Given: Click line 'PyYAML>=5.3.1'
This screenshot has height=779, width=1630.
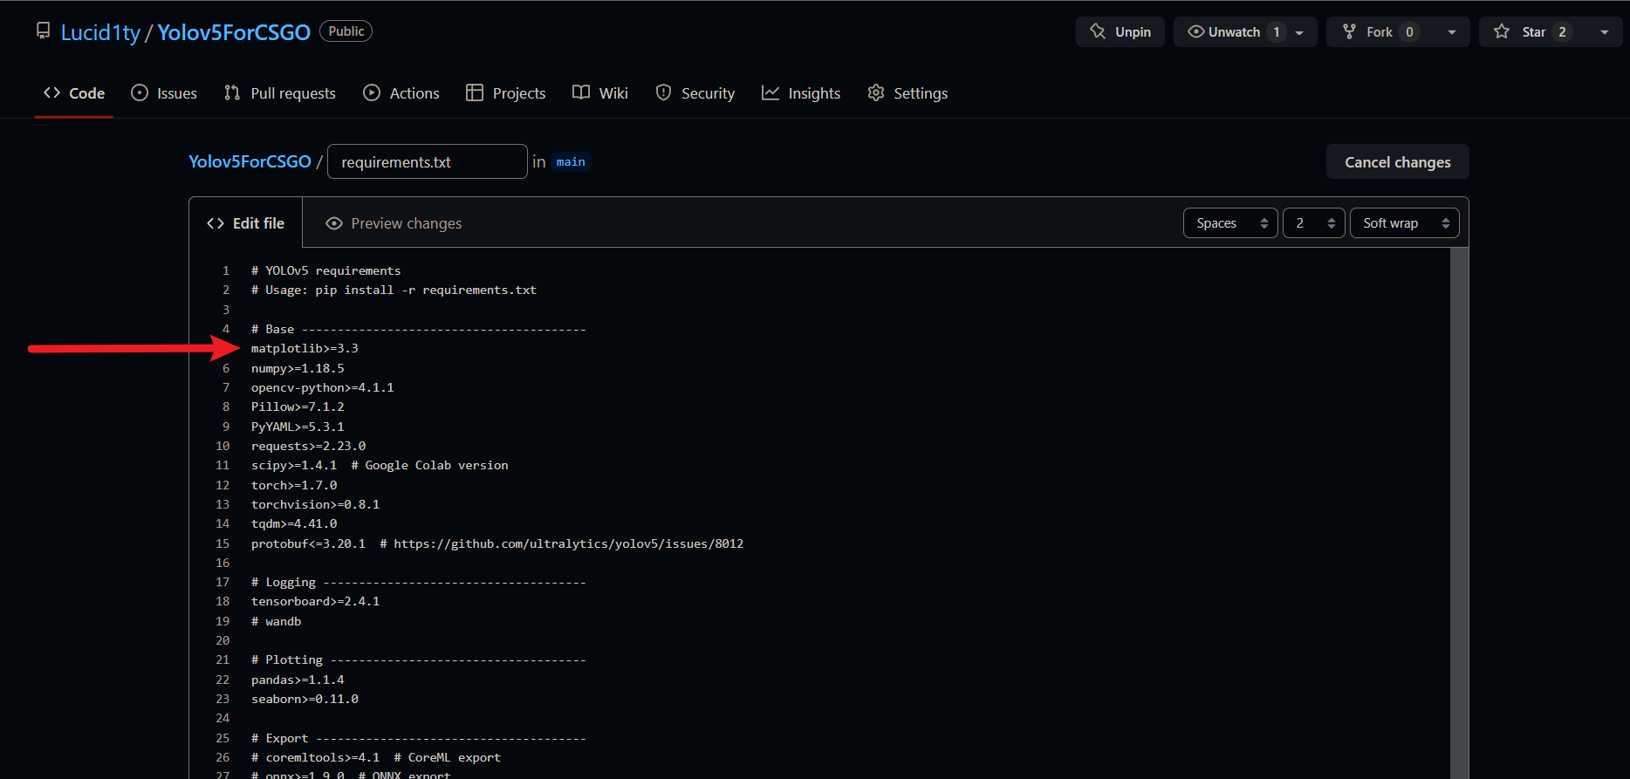Looking at the screenshot, I should click(x=298, y=427).
